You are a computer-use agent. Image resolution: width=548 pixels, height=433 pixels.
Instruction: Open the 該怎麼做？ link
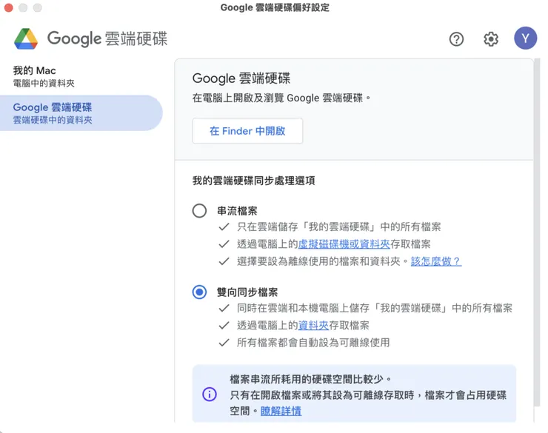[x=436, y=261]
